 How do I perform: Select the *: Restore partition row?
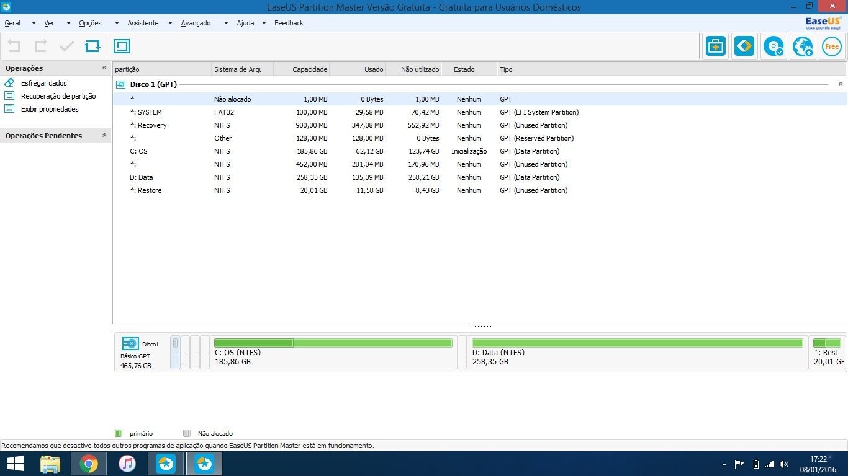pos(479,190)
